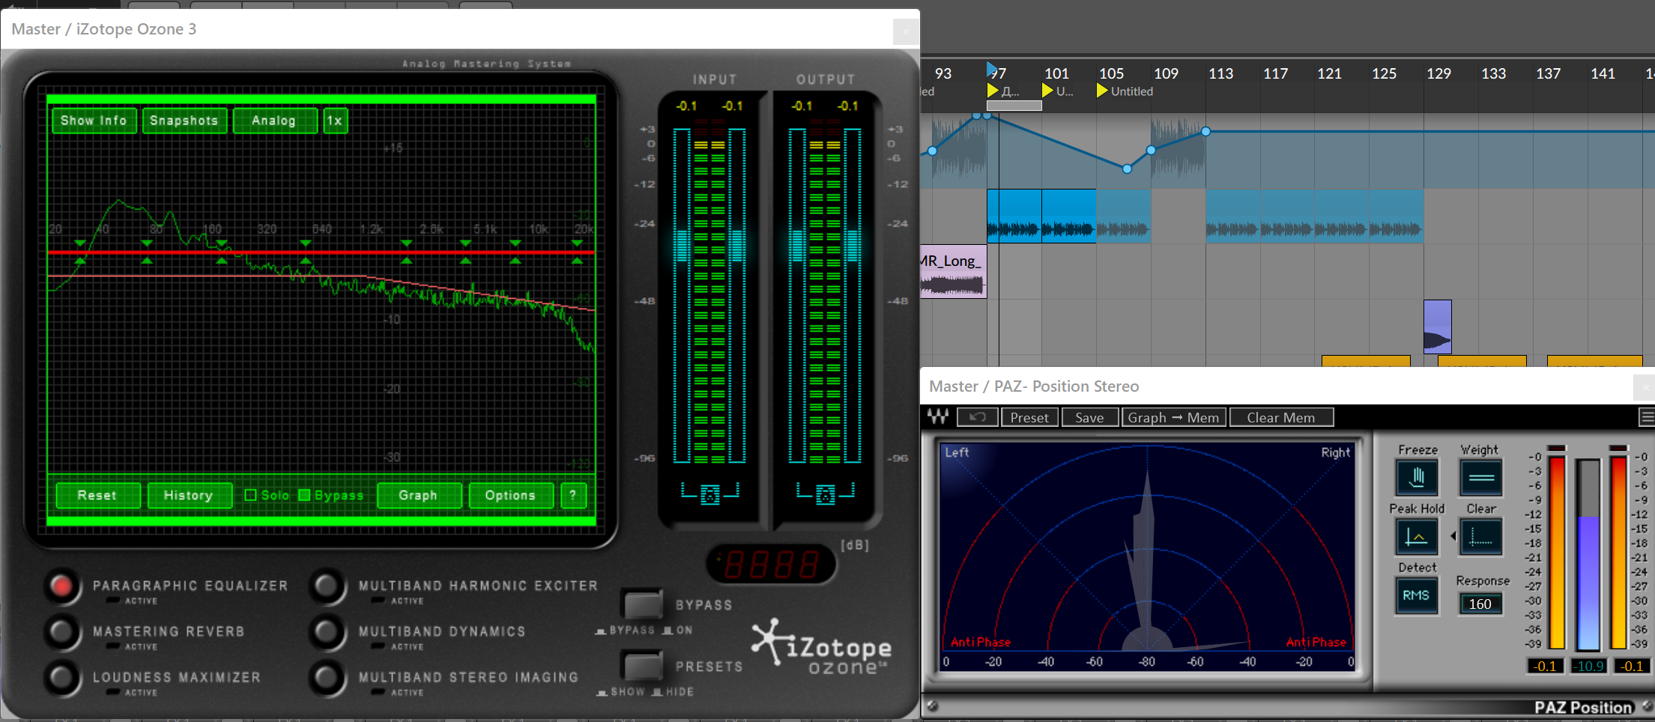
Task: Click the Peak Hold icon button
Action: pyautogui.click(x=1416, y=536)
